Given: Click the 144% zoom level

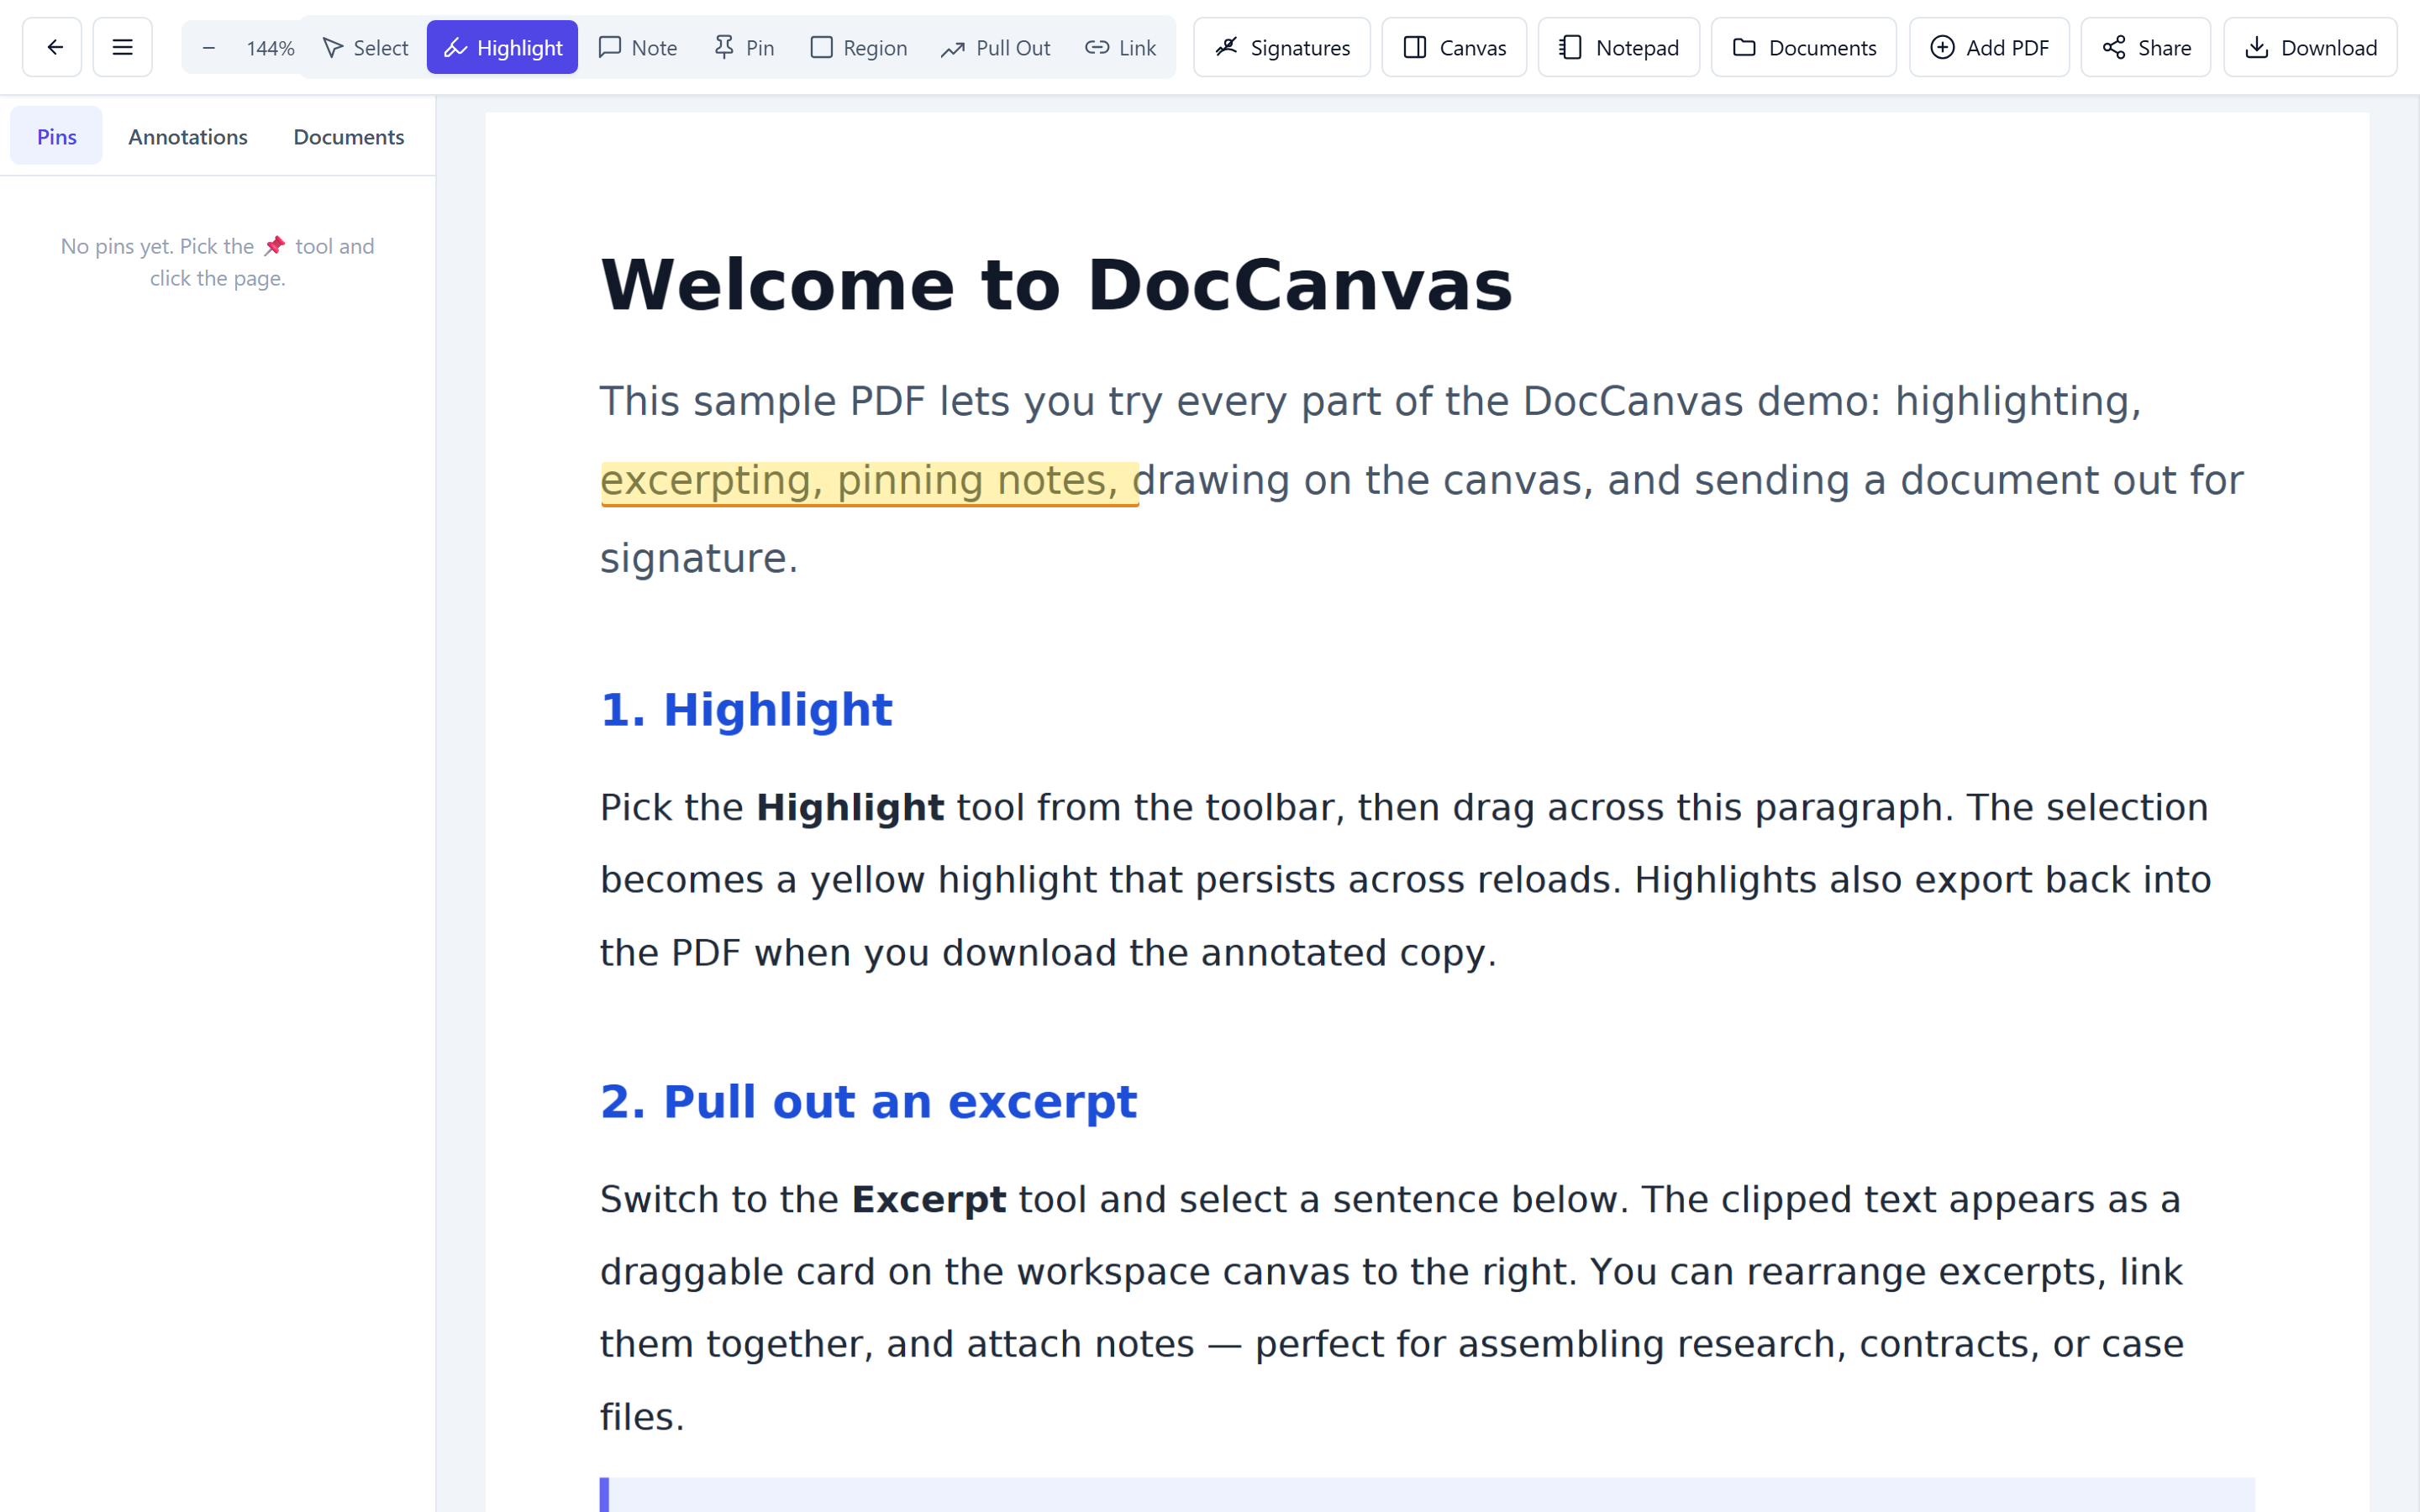Looking at the screenshot, I should [270, 48].
